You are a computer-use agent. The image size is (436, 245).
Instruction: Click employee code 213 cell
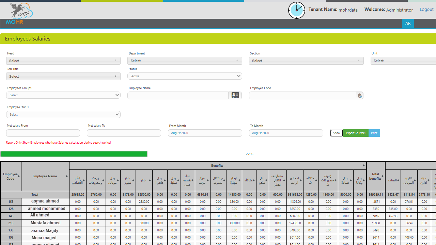(x=11, y=223)
